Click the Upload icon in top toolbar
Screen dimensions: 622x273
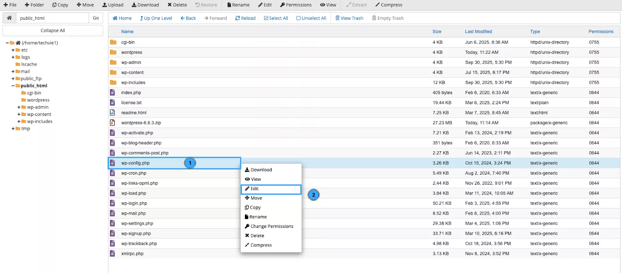(x=113, y=5)
